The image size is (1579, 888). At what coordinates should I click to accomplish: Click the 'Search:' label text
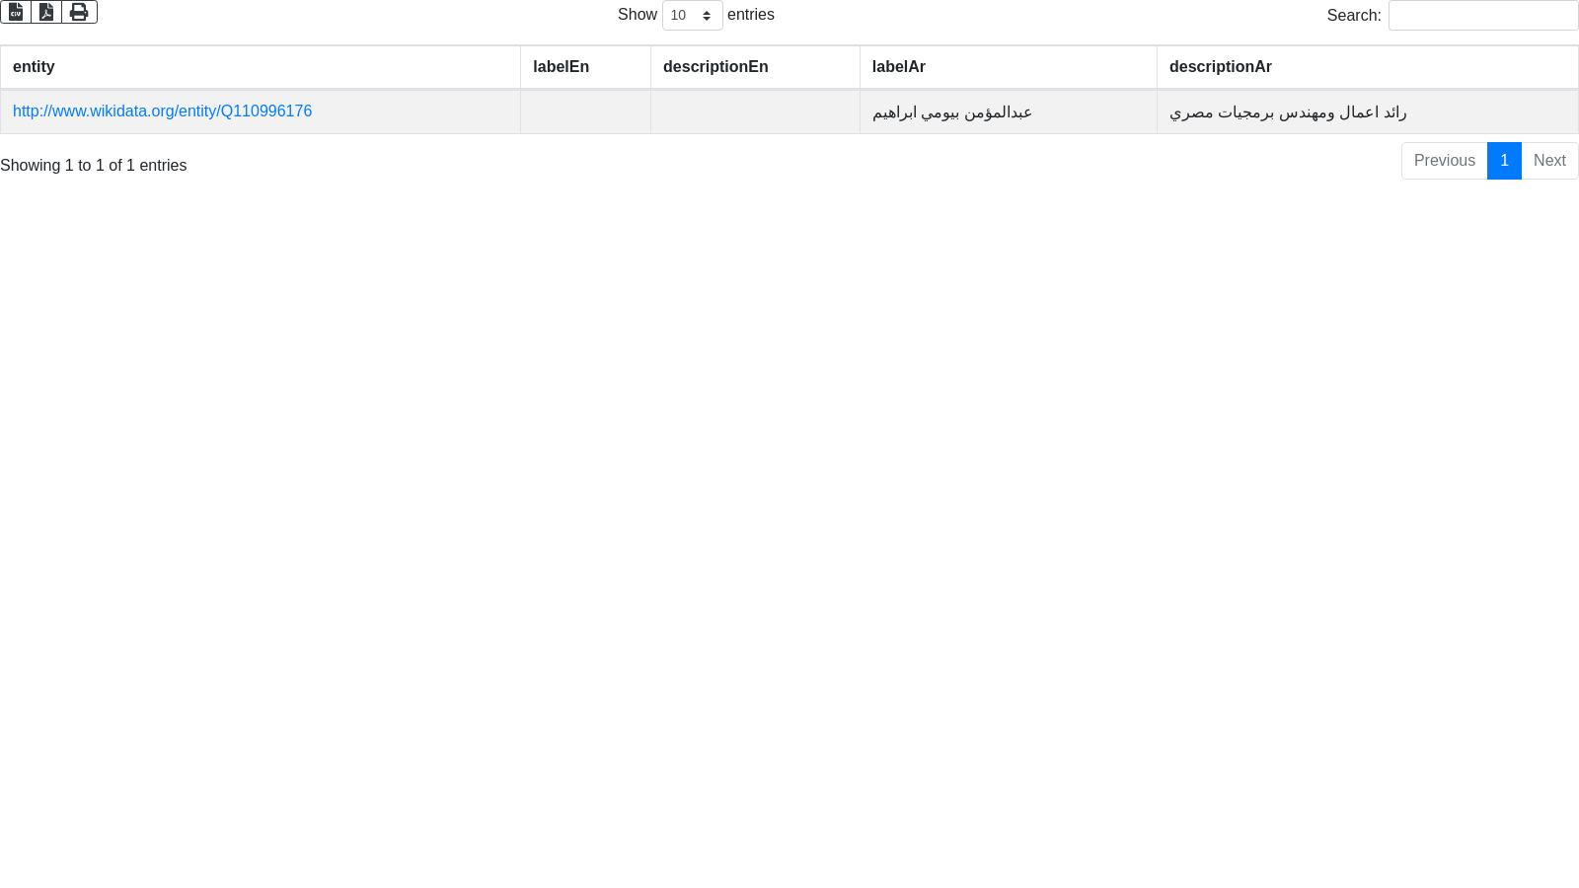click(1353, 16)
